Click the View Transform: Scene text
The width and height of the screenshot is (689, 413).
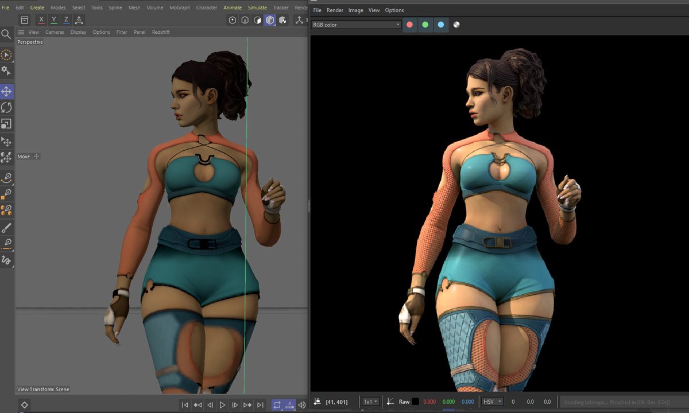(43, 389)
